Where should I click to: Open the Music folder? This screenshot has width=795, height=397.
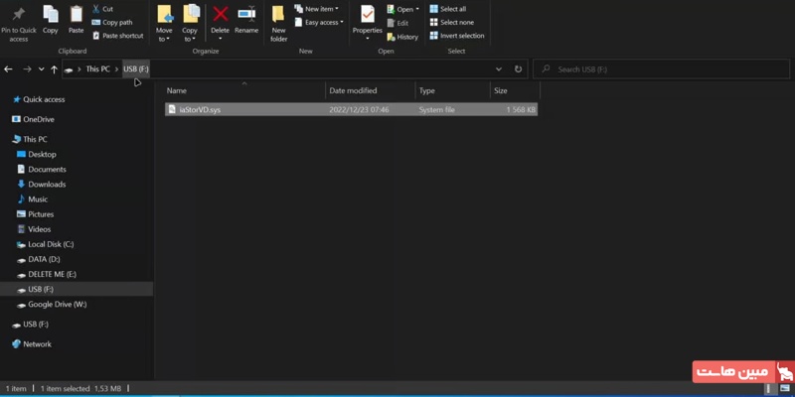(x=33, y=199)
